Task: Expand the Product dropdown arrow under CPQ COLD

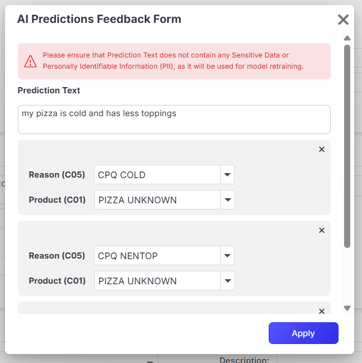Action: (x=227, y=199)
